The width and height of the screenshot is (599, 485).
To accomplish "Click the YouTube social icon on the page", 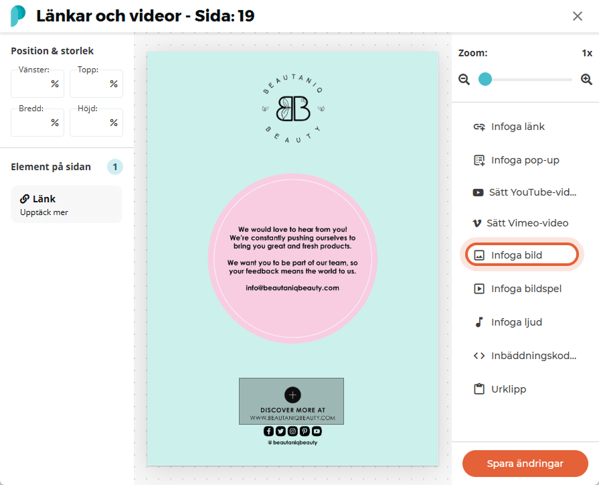I will pyautogui.click(x=317, y=431).
